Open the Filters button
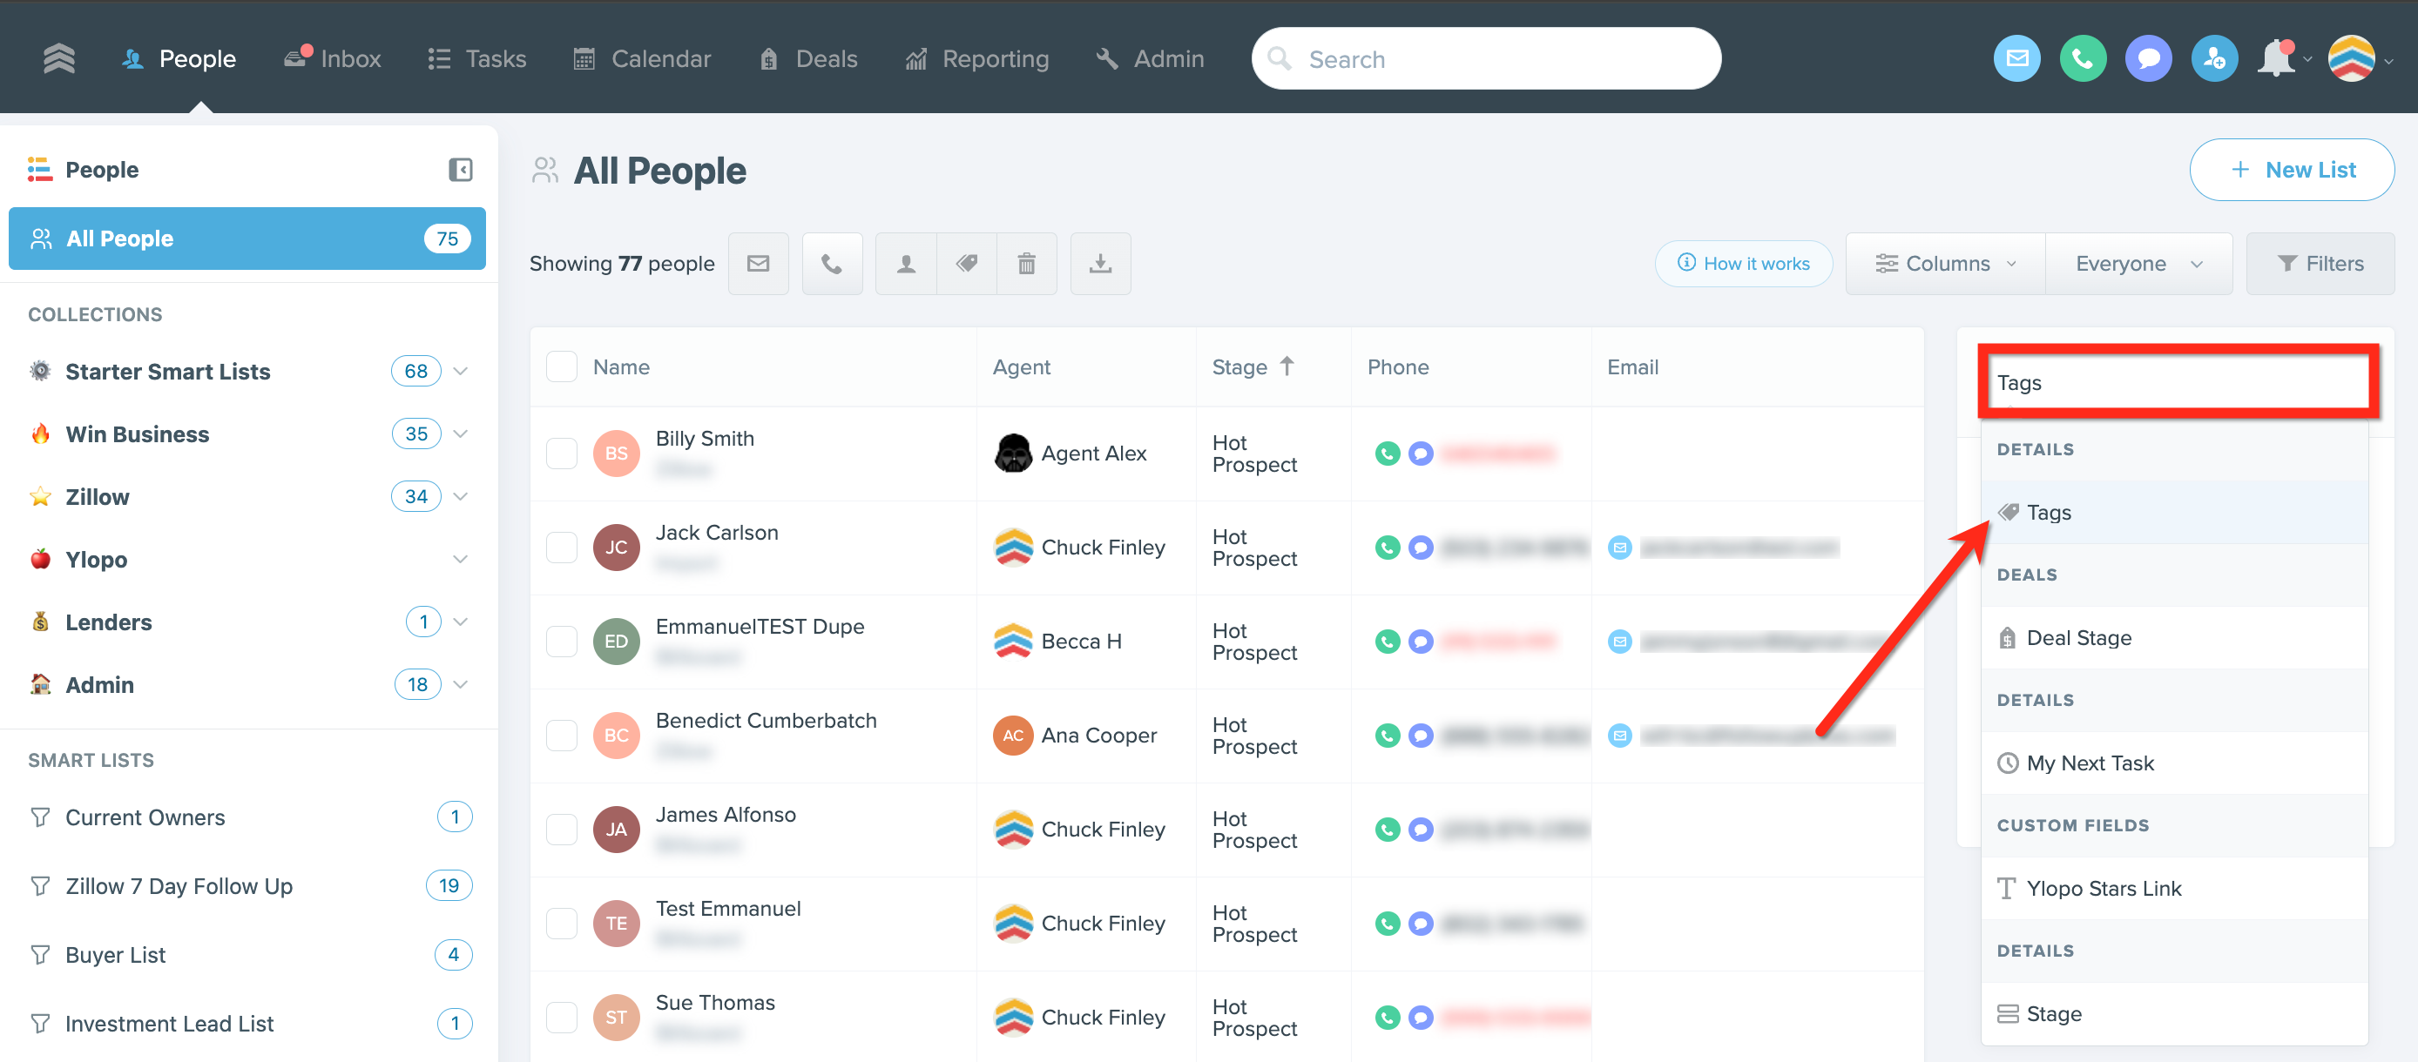2418x1062 pixels. point(2320,264)
